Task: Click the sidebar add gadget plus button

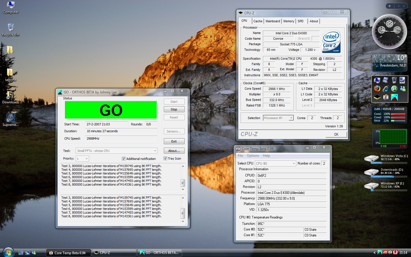Action: pyautogui.click(x=390, y=6)
